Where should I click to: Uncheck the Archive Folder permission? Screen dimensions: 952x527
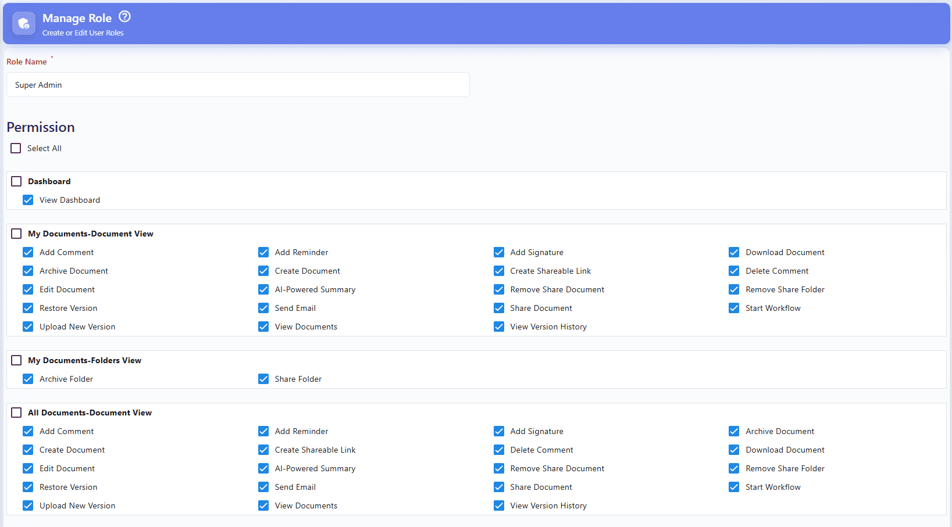coord(28,379)
